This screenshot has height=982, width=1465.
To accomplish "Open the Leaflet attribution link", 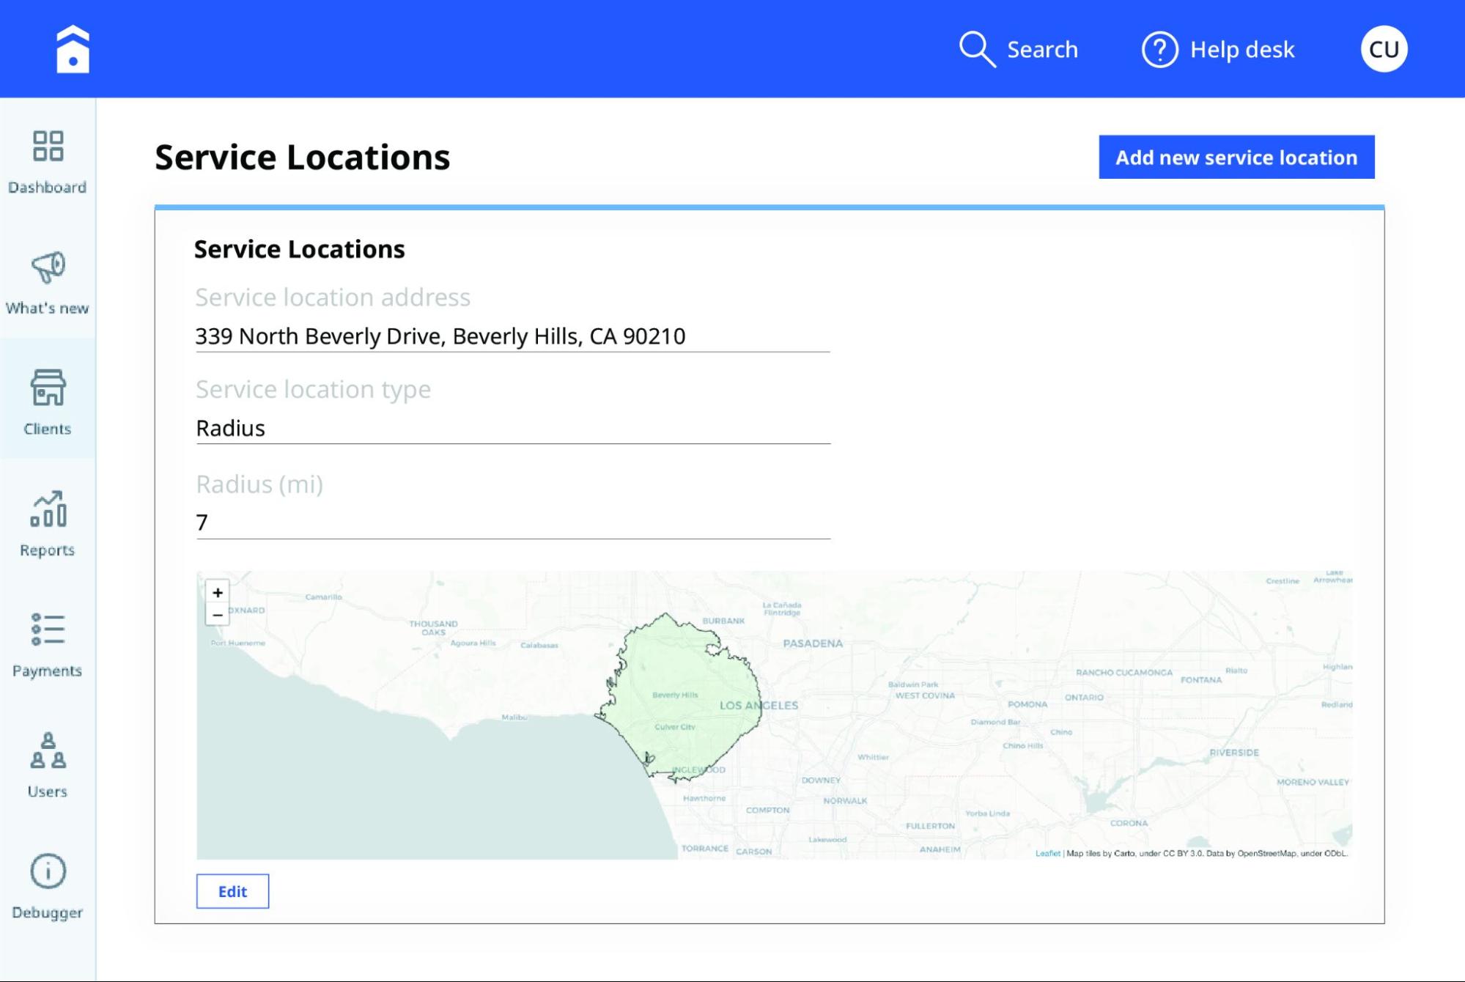I will tap(1047, 853).
